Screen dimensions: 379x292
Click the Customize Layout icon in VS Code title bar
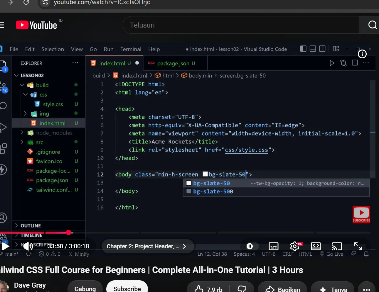tap(336, 49)
